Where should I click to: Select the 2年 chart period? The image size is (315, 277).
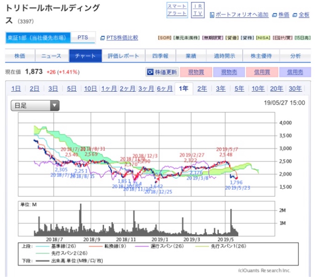pos(202,89)
